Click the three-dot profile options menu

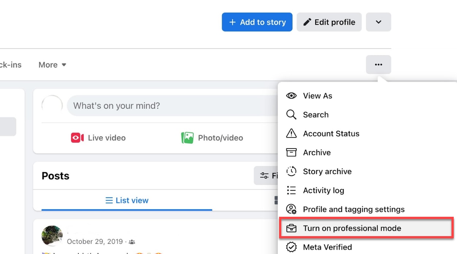point(378,65)
